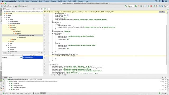
Task: Click the Run tool window button
Action: coord(6,93)
